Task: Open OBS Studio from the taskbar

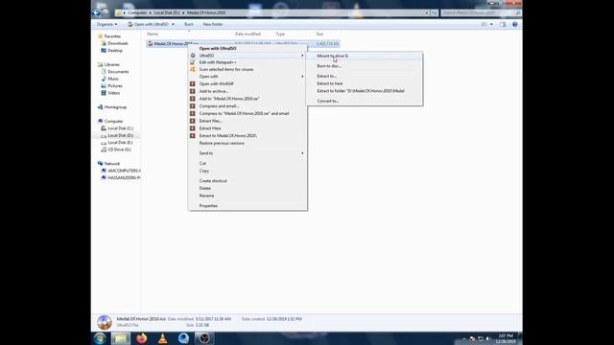Action: (204, 338)
